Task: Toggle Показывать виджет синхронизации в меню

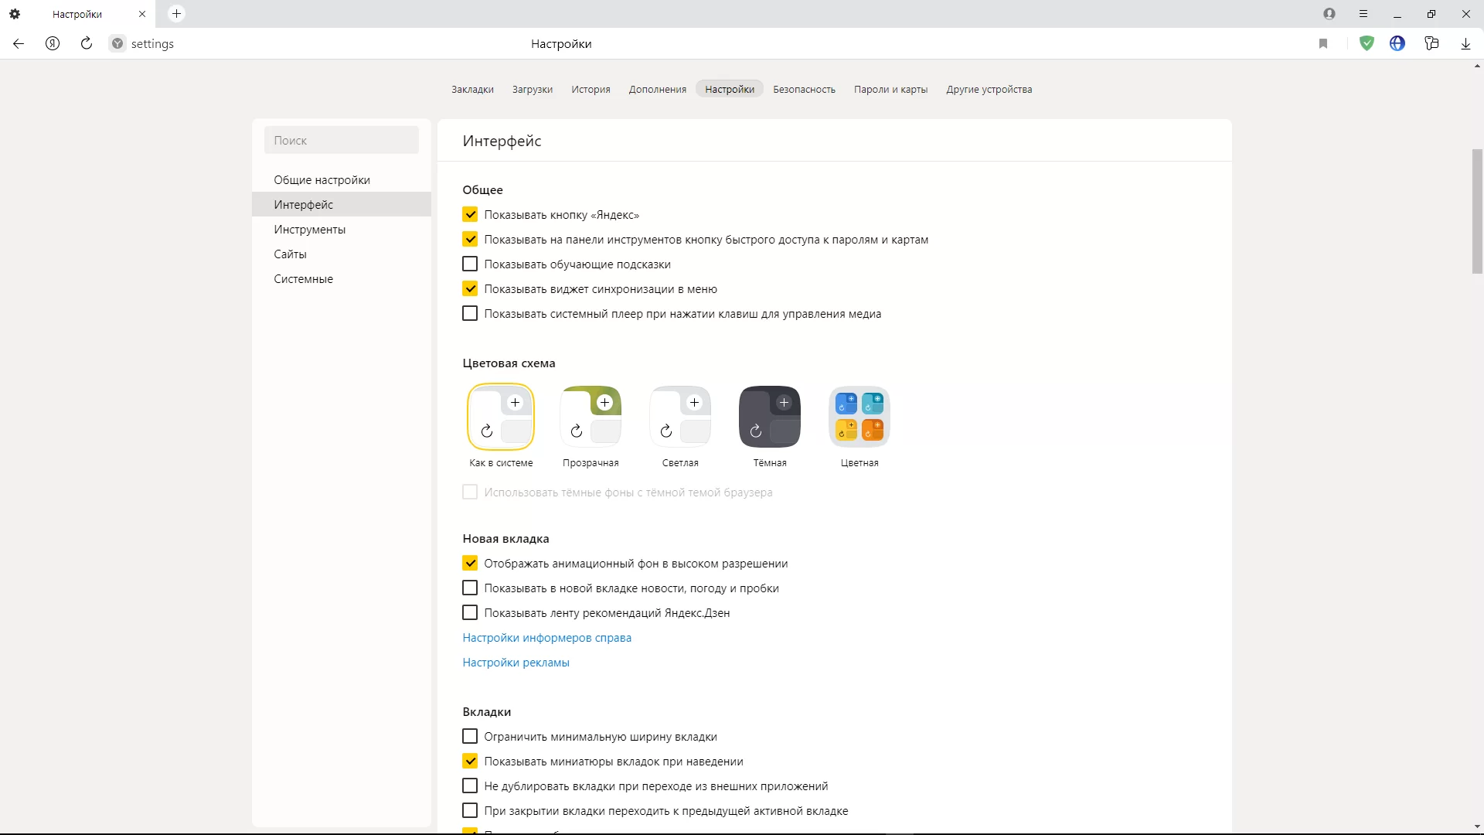Action: [470, 288]
